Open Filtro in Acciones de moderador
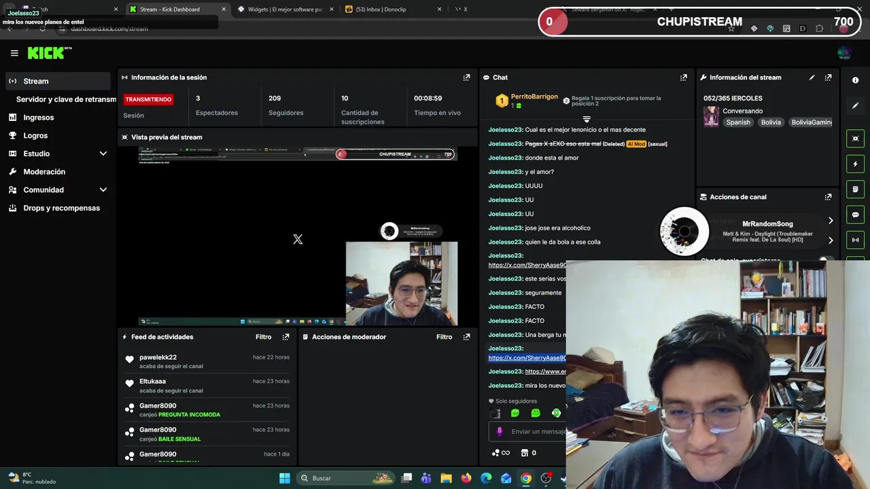Image resolution: width=870 pixels, height=489 pixels. [x=444, y=337]
